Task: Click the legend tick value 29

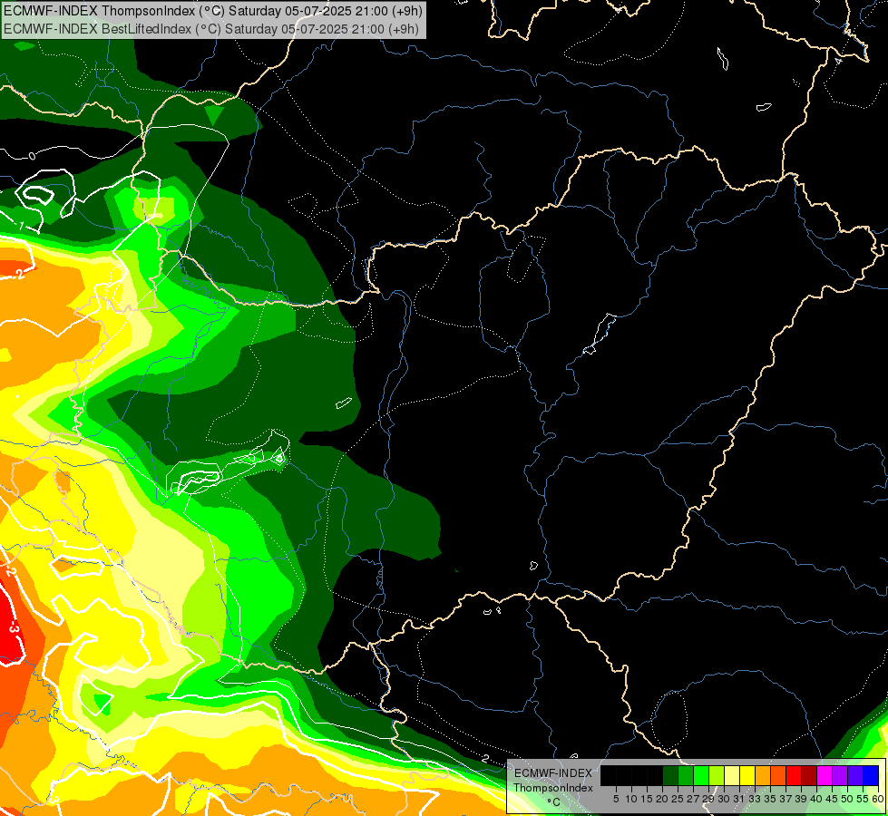Action: point(708,799)
